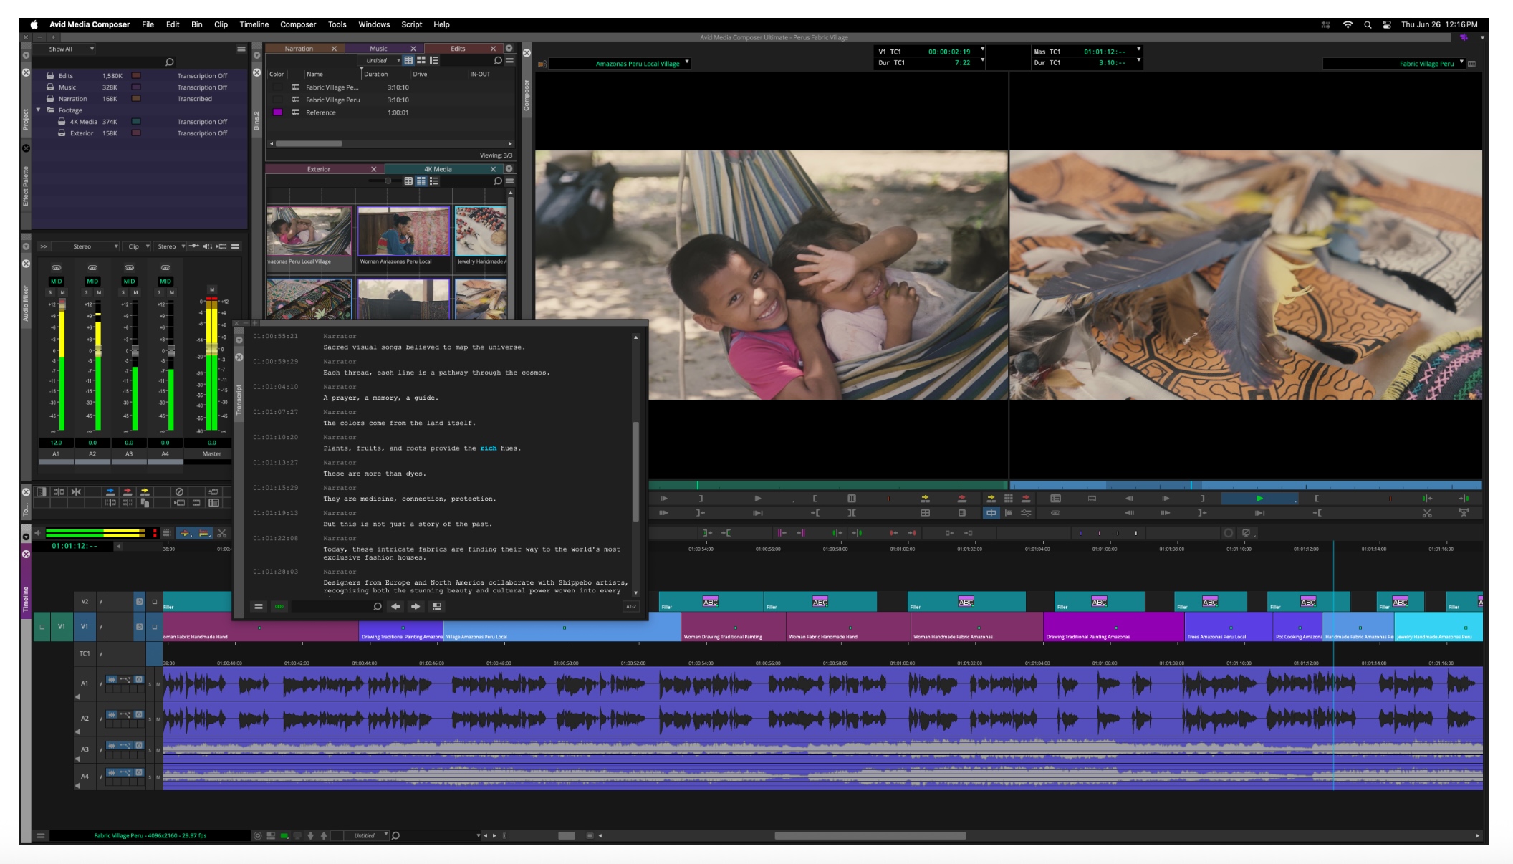The height and width of the screenshot is (864, 1513).
Task: Click the green Play button under record monitor
Action: pos(1259,498)
